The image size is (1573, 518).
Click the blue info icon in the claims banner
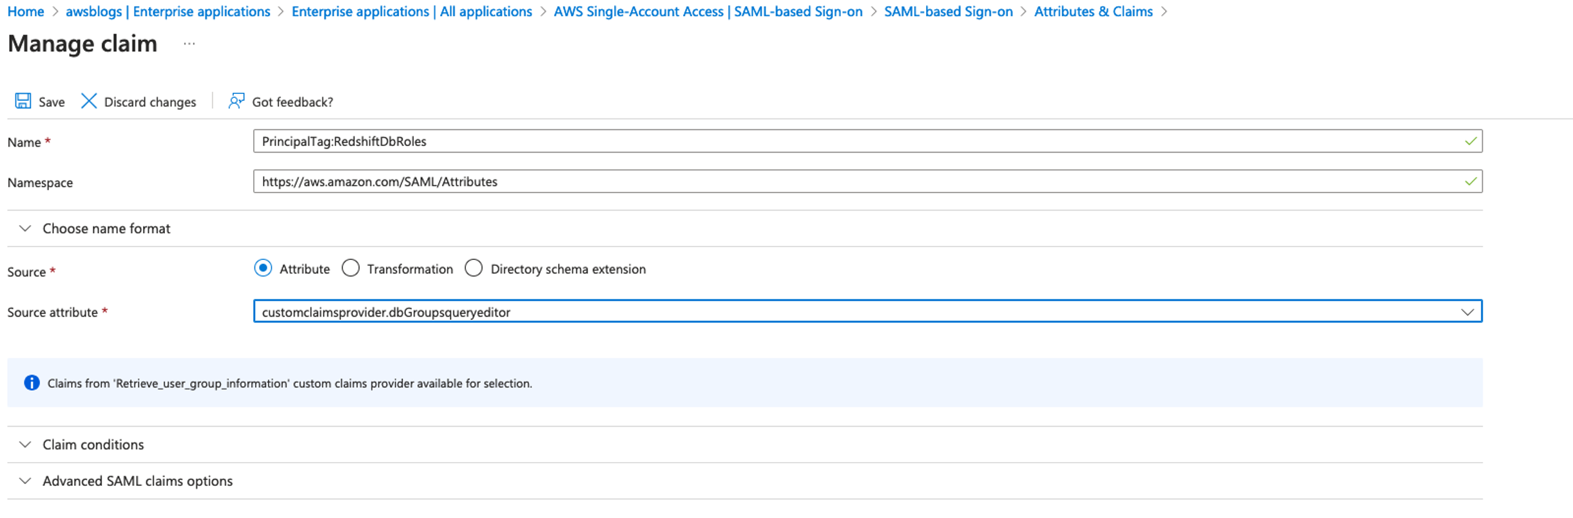tap(32, 383)
